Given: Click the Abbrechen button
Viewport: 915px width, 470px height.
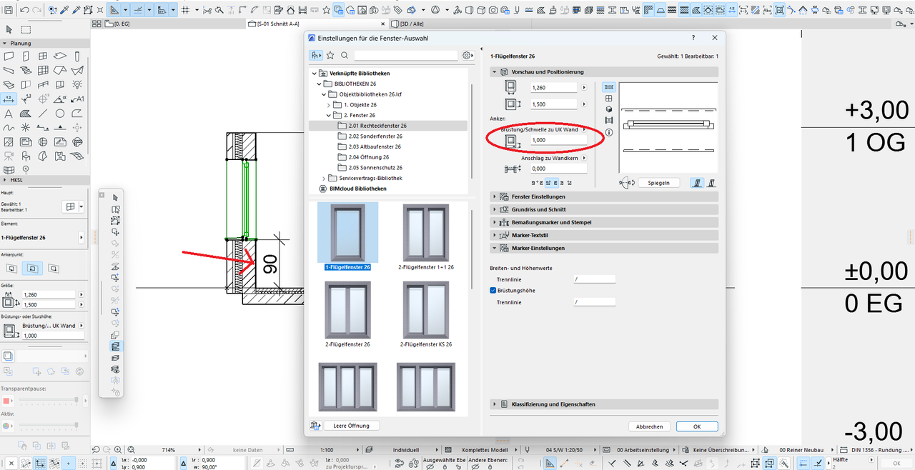Looking at the screenshot, I should (650, 426).
